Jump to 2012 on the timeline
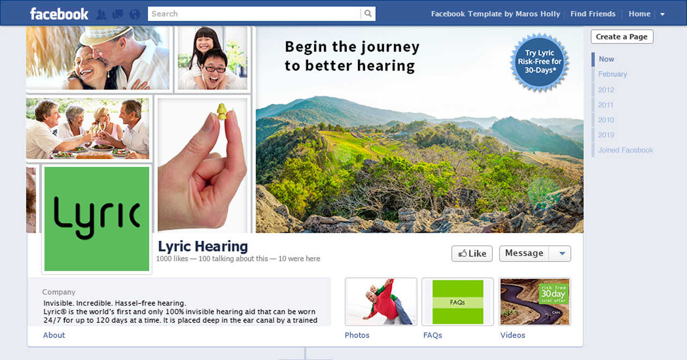 (x=606, y=90)
